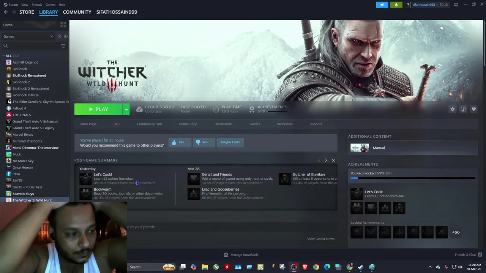Show previous post-game summary page arrow
This screenshot has width=486, height=273.
click(x=319, y=160)
